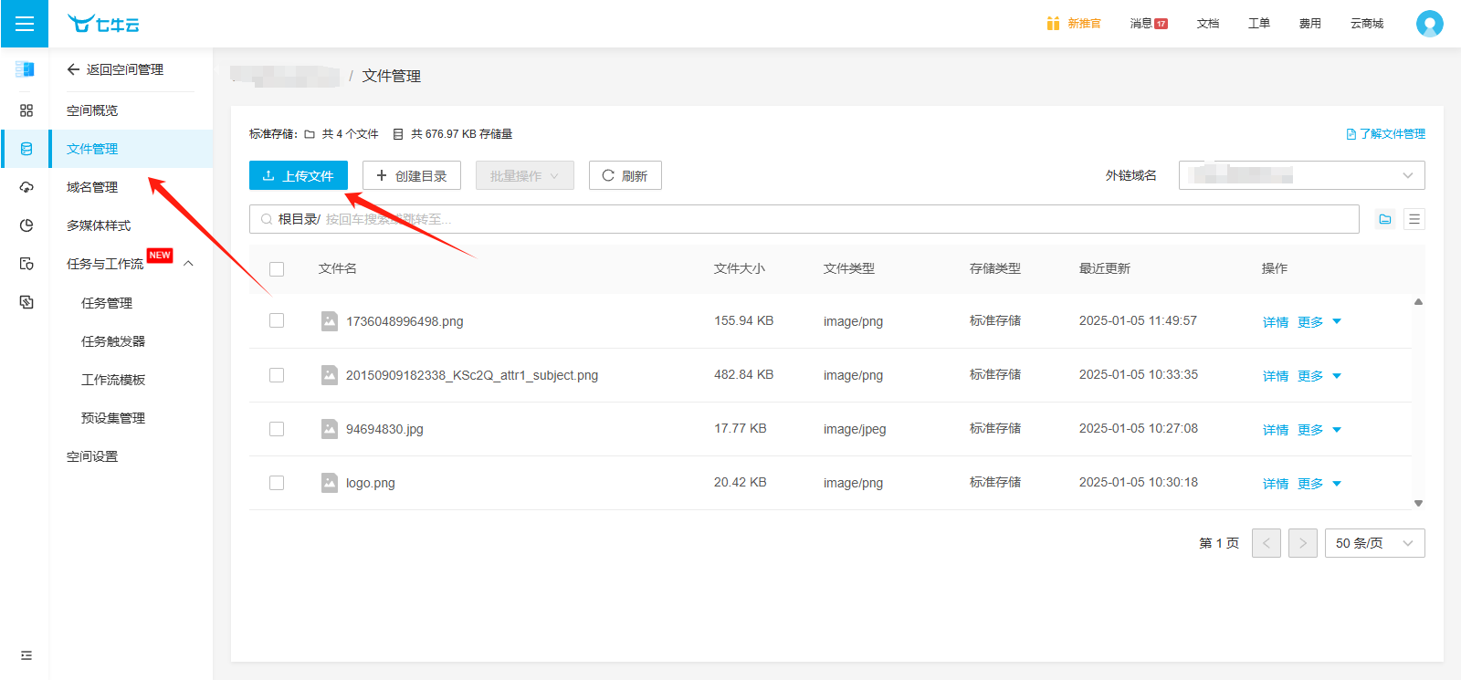Open 云商城 in the top bar

[1367, 24]
